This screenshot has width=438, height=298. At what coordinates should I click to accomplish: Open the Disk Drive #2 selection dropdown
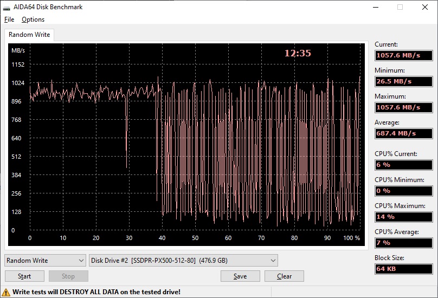pyautogui.click(x=183, y=260)
